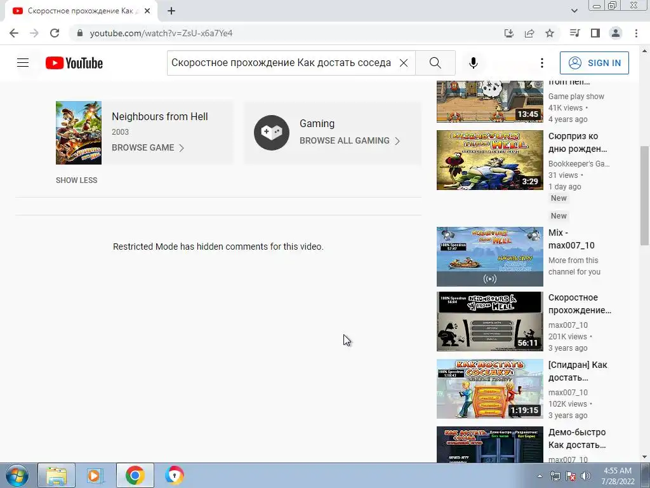The width and height of the screenshot is (650, 488).
Task: Click the scrollbar down arrow
Action: (x=644, y=457)
